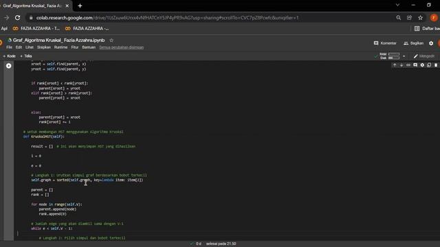View site lock icon info
The image size is (440, 247).
coord(31,18)
